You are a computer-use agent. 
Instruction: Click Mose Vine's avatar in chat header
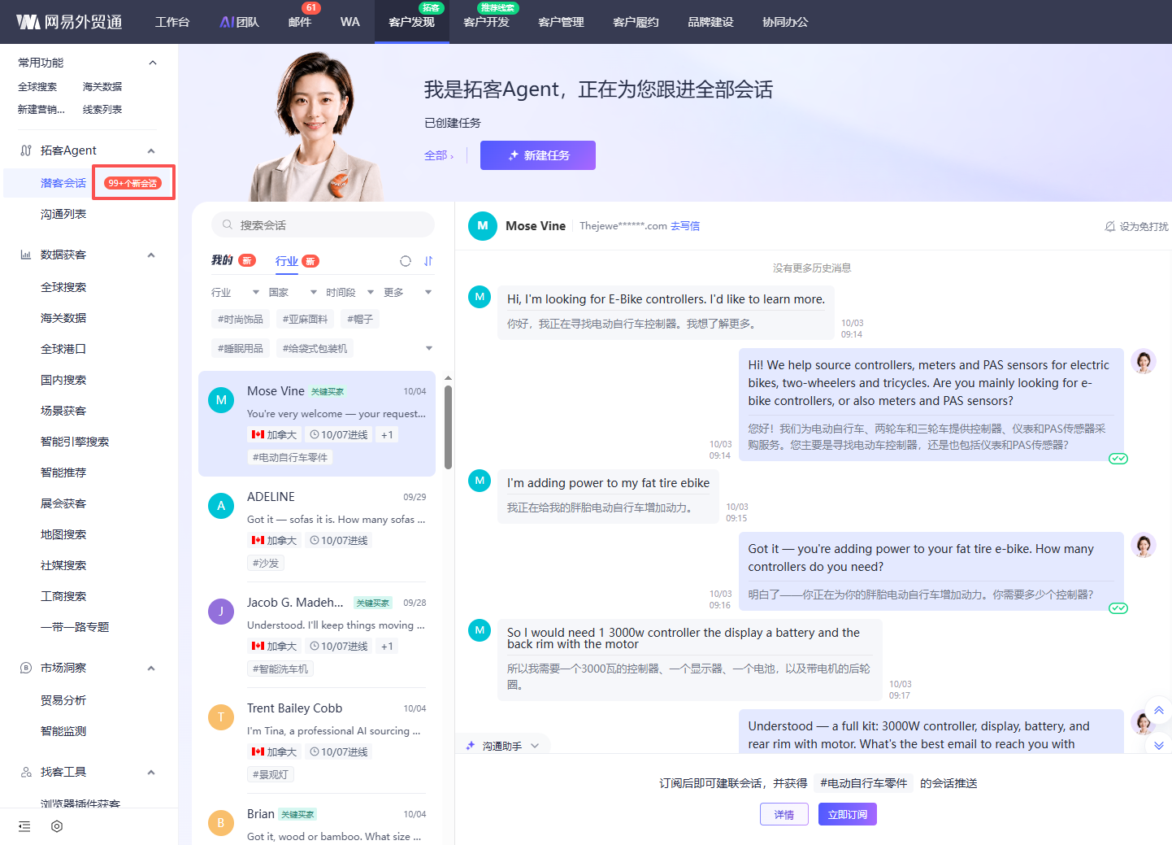482,226
